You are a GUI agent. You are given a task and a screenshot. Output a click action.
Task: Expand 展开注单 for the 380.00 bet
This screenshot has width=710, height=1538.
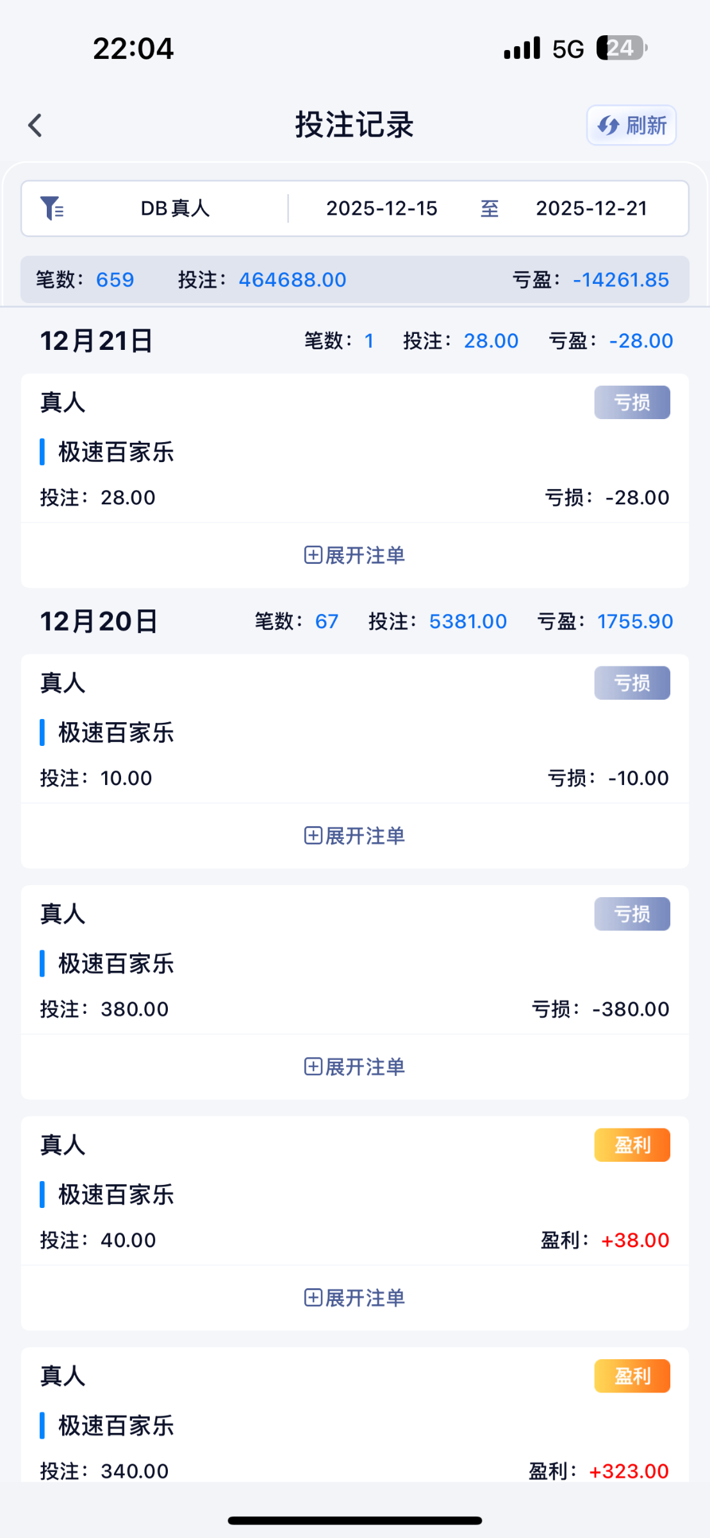coord(354,1067)
